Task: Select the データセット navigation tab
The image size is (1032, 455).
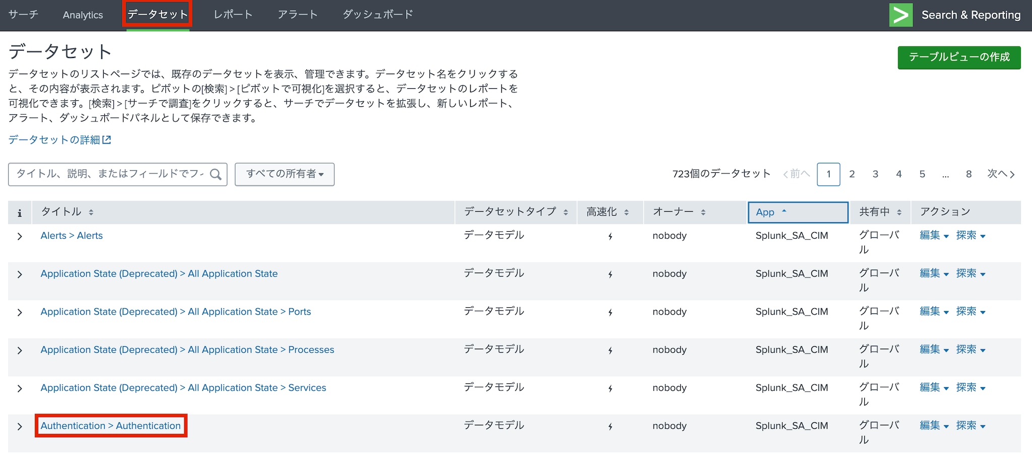Action: [158, 15]
